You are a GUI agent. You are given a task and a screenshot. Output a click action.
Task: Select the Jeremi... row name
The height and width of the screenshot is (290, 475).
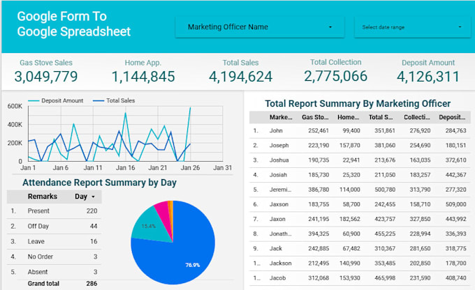point(280,190)
